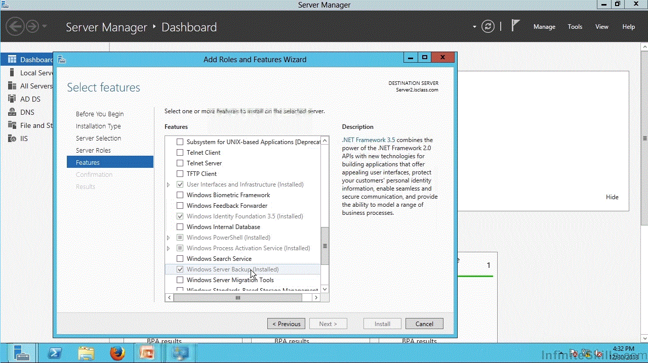Click the Previous button
This screenshot has width=648, height=363.
(x=286, y=324)
